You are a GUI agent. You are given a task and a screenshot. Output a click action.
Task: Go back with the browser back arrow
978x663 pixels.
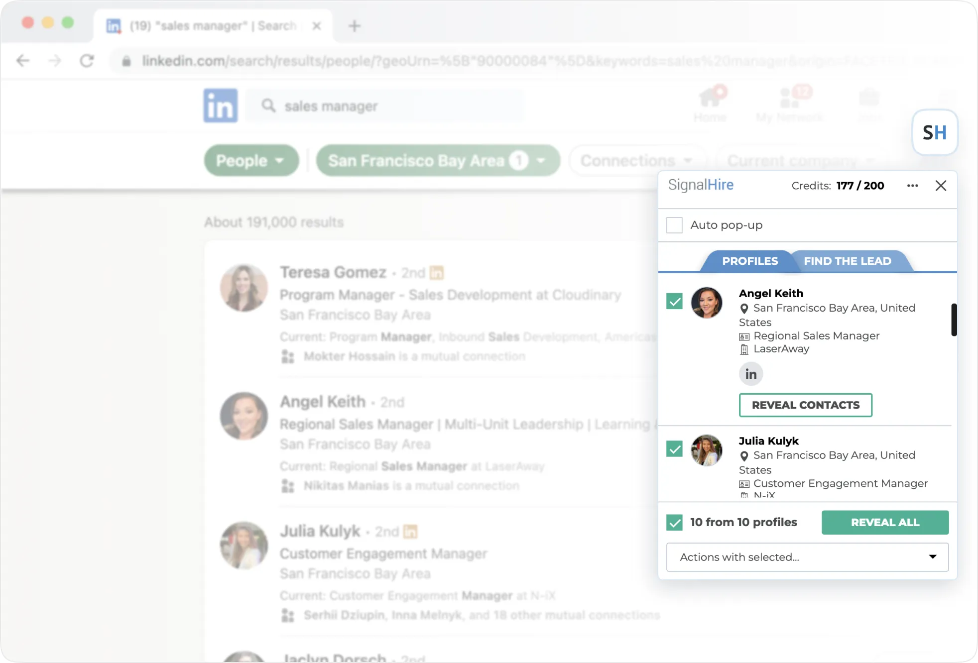(x=23, y=61)
